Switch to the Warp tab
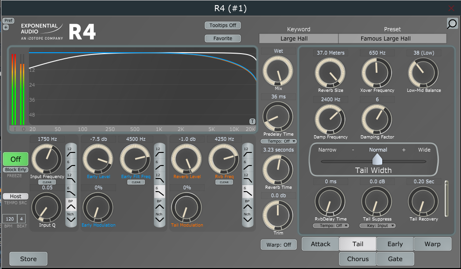Screen dimensions: 461x269 coord(433,244)
